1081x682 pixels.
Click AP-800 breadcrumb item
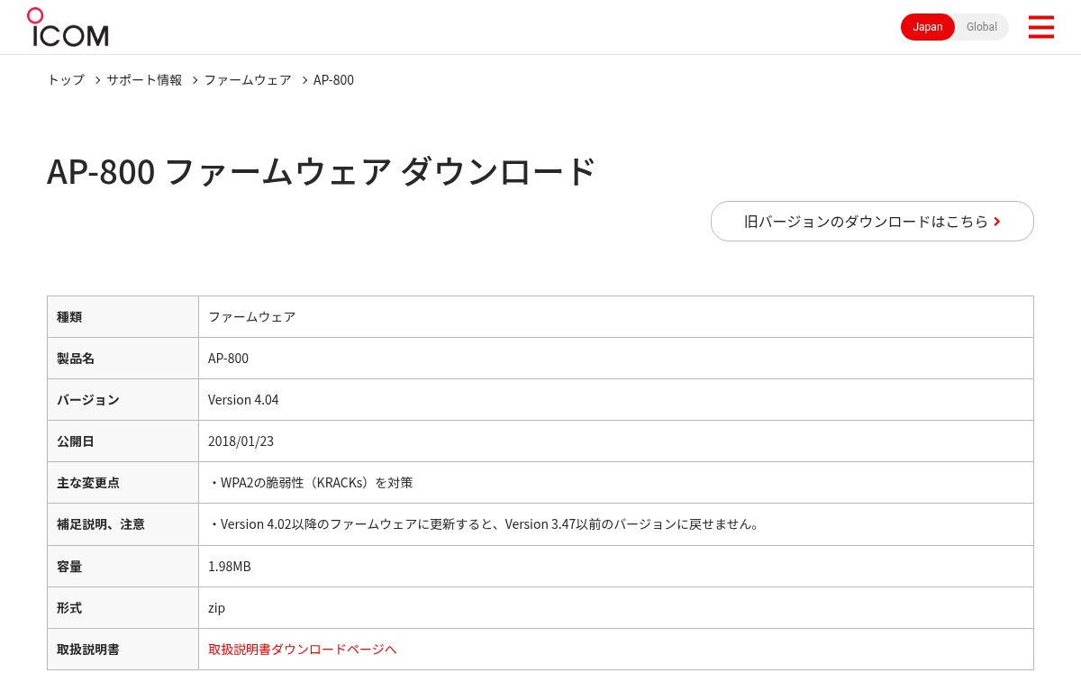(x=333, y=79)
